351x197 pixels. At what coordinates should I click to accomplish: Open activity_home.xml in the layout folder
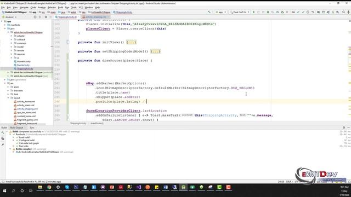point(26,102)
